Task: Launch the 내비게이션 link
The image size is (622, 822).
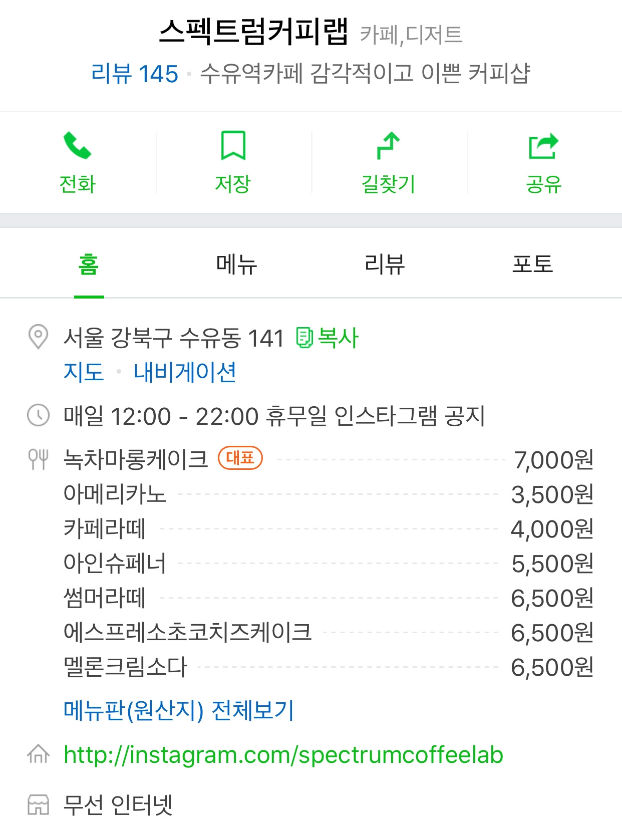Action: coord(185,372)
